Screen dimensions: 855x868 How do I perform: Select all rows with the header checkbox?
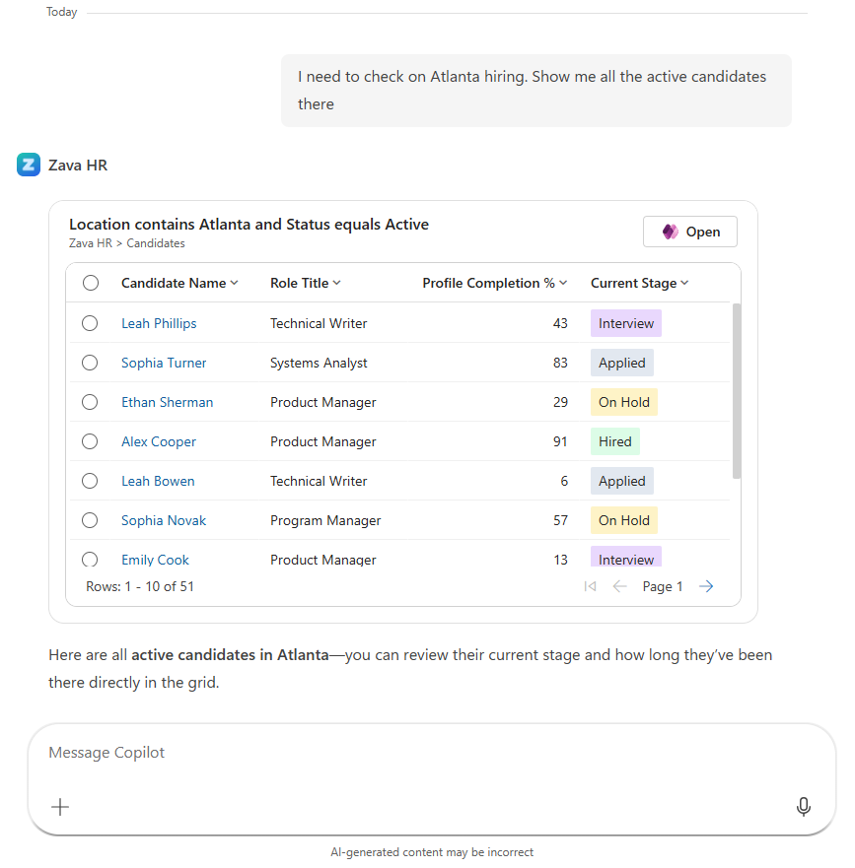pyautogui.click(x=90, y=282)
